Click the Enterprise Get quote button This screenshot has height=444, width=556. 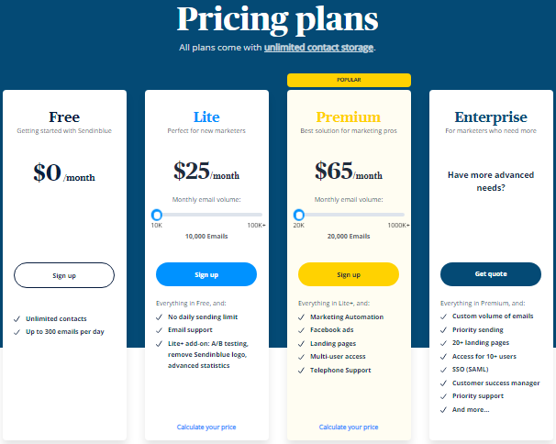point(491,274)
